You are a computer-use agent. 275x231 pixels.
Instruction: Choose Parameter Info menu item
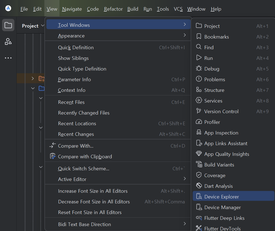(118, 80)
